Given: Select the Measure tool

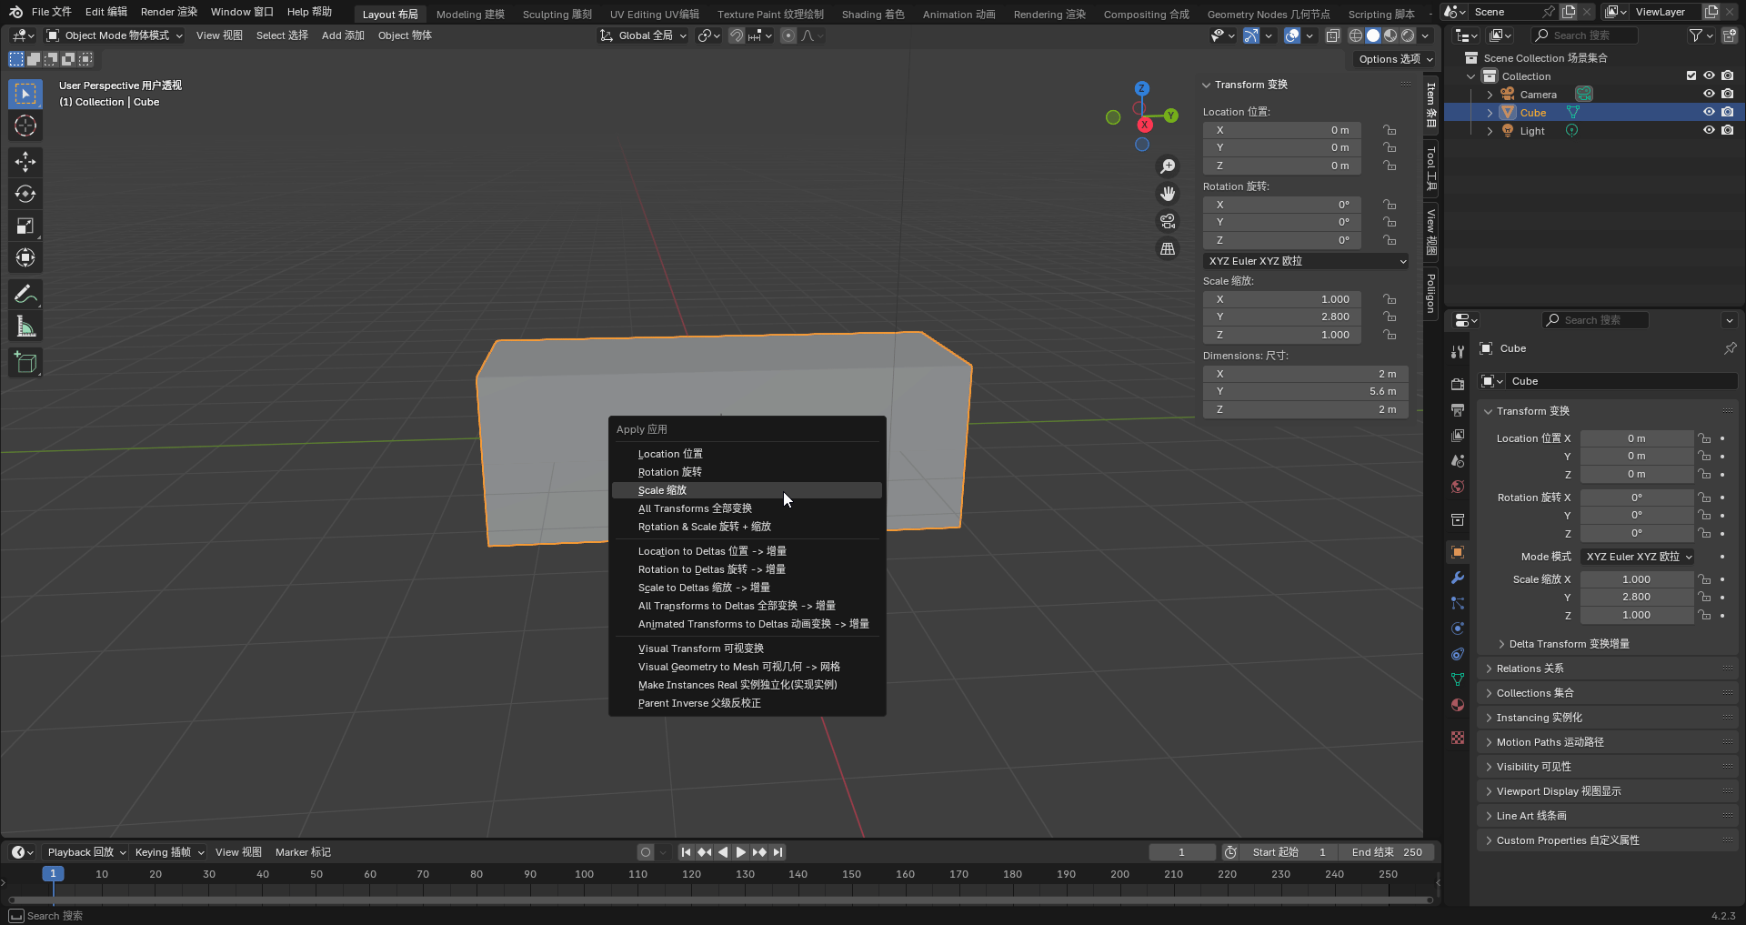Looking at the screenshot, I should pyautogui.click(x=25, y=327).
